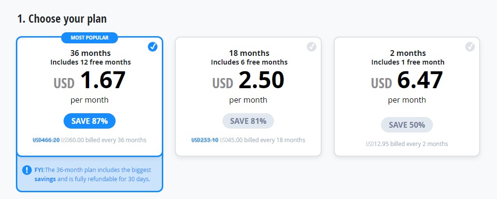Click the strikethrough USD233.10 price

[x=205, y=140]
